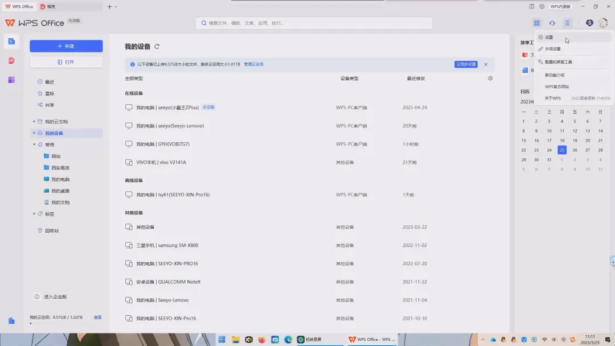Click the customer service headset icon

(552, 23)
